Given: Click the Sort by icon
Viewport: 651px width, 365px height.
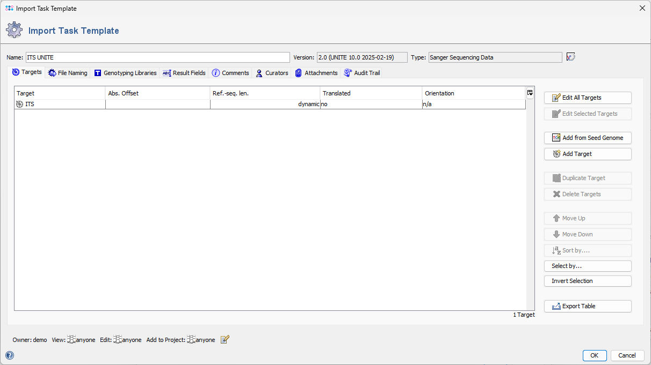Looking at the screenshot, I should [x=557, y=250].
